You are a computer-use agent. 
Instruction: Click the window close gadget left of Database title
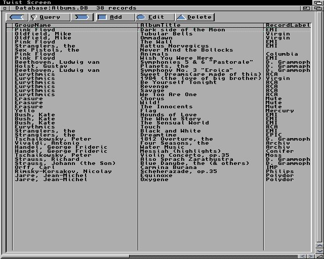click(5, 8)
